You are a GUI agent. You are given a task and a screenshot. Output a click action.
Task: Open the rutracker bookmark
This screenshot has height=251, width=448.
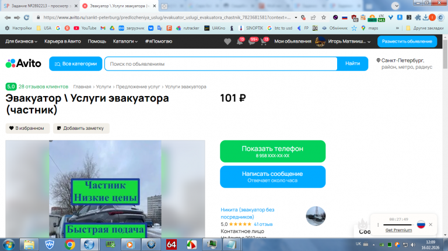(x=187, y=28)
